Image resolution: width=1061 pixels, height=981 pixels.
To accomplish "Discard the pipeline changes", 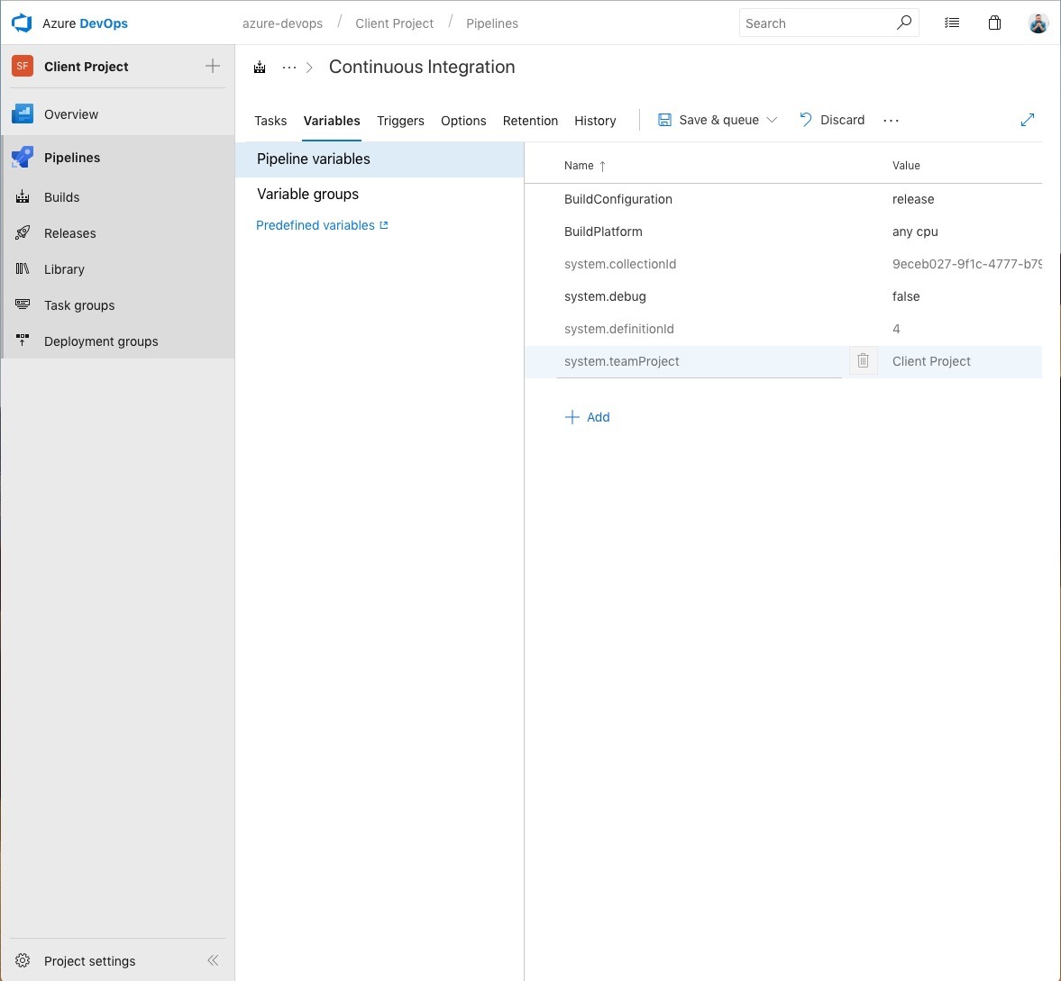I will [832, 120].
